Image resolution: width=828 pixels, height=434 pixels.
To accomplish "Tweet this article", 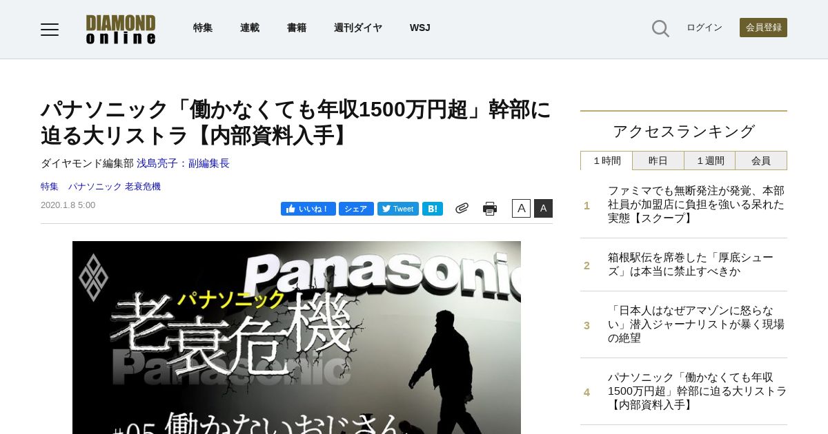I will coord(398,209).
